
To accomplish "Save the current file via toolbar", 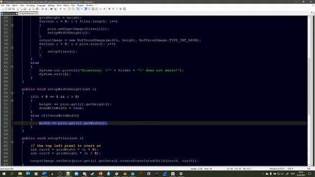I will click(10, 9).
